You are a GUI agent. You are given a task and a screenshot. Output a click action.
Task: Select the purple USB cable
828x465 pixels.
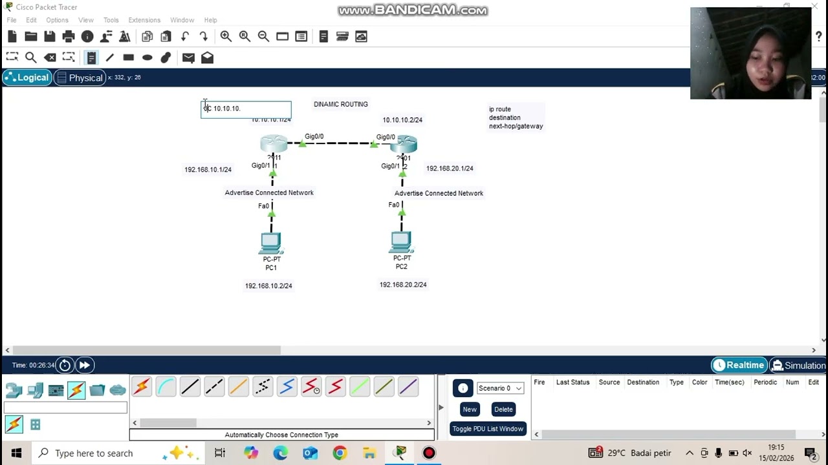click(x=408, y=387)
